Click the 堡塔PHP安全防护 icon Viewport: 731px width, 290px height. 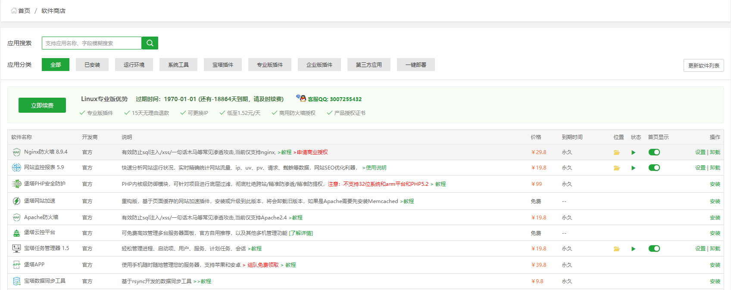pyautogui.click(x=16, y=184)
